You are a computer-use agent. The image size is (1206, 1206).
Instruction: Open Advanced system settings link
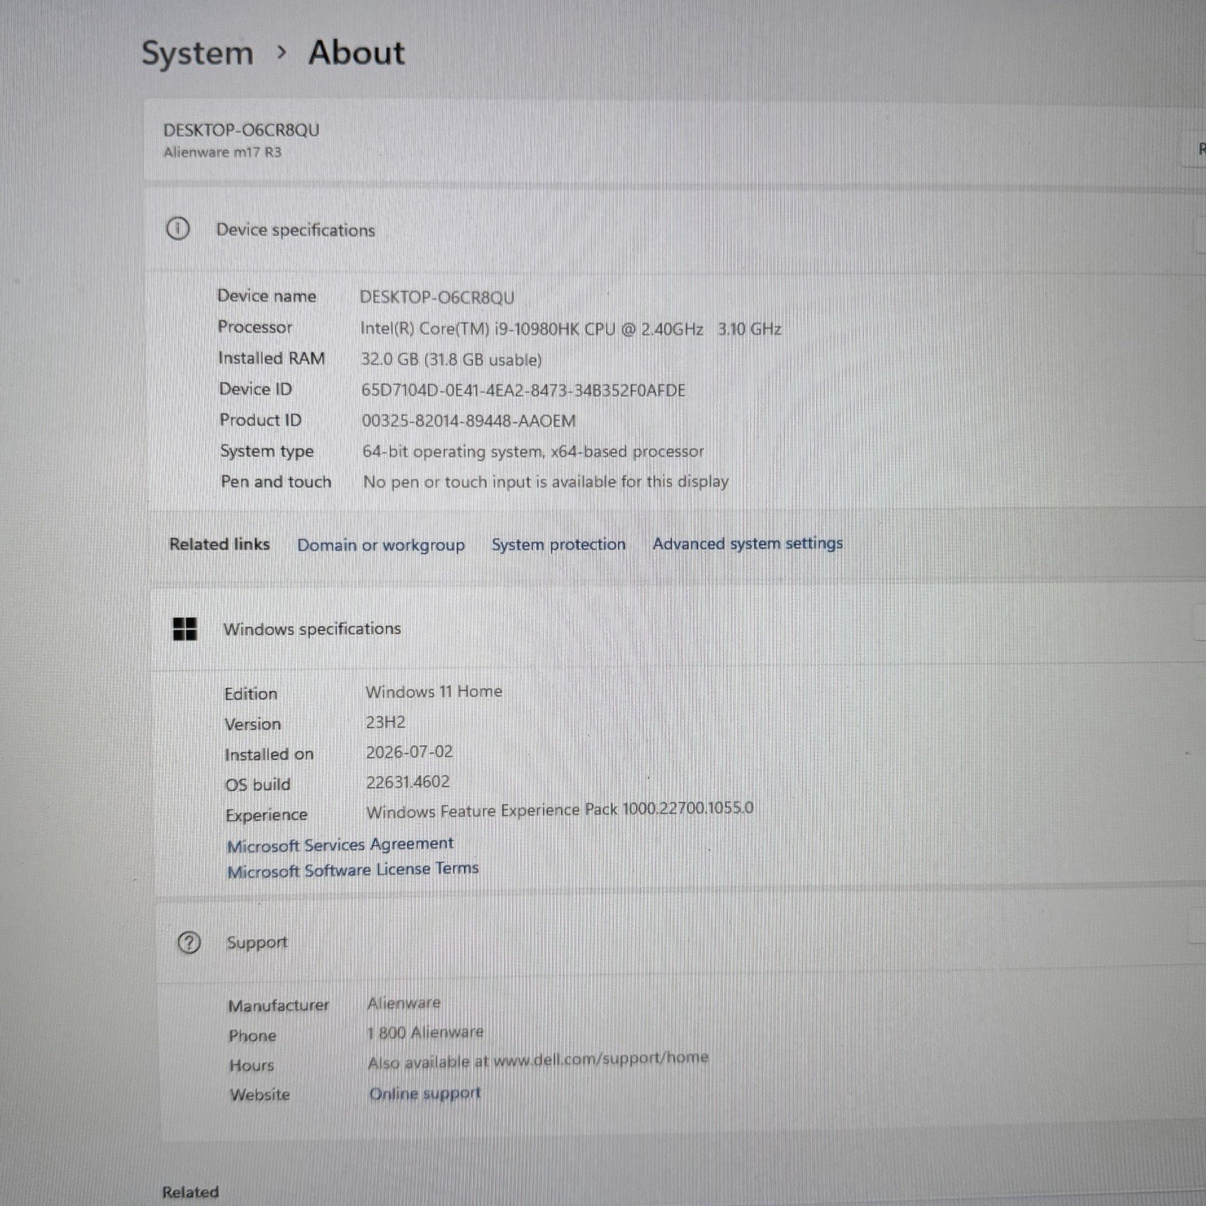tap(748, 543)
